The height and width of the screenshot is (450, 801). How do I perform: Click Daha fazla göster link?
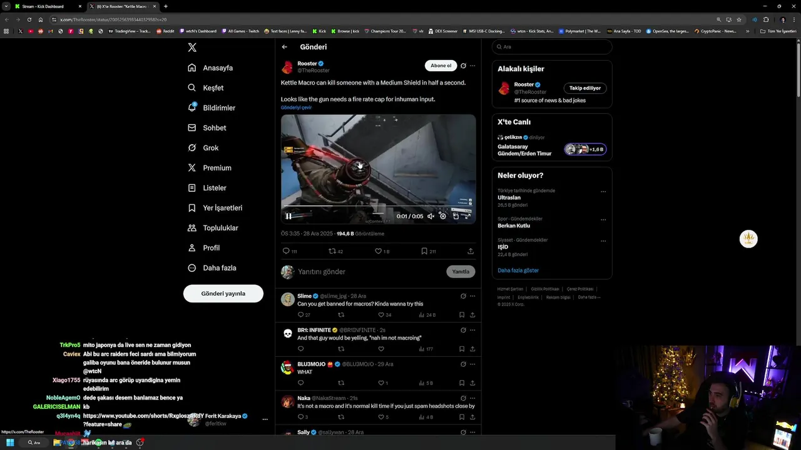(518, 271)
